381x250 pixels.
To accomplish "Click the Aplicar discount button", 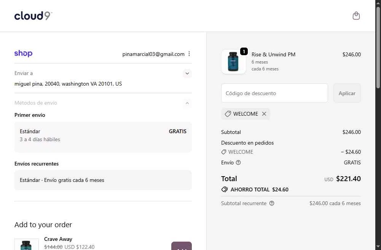I will point(347,93).
